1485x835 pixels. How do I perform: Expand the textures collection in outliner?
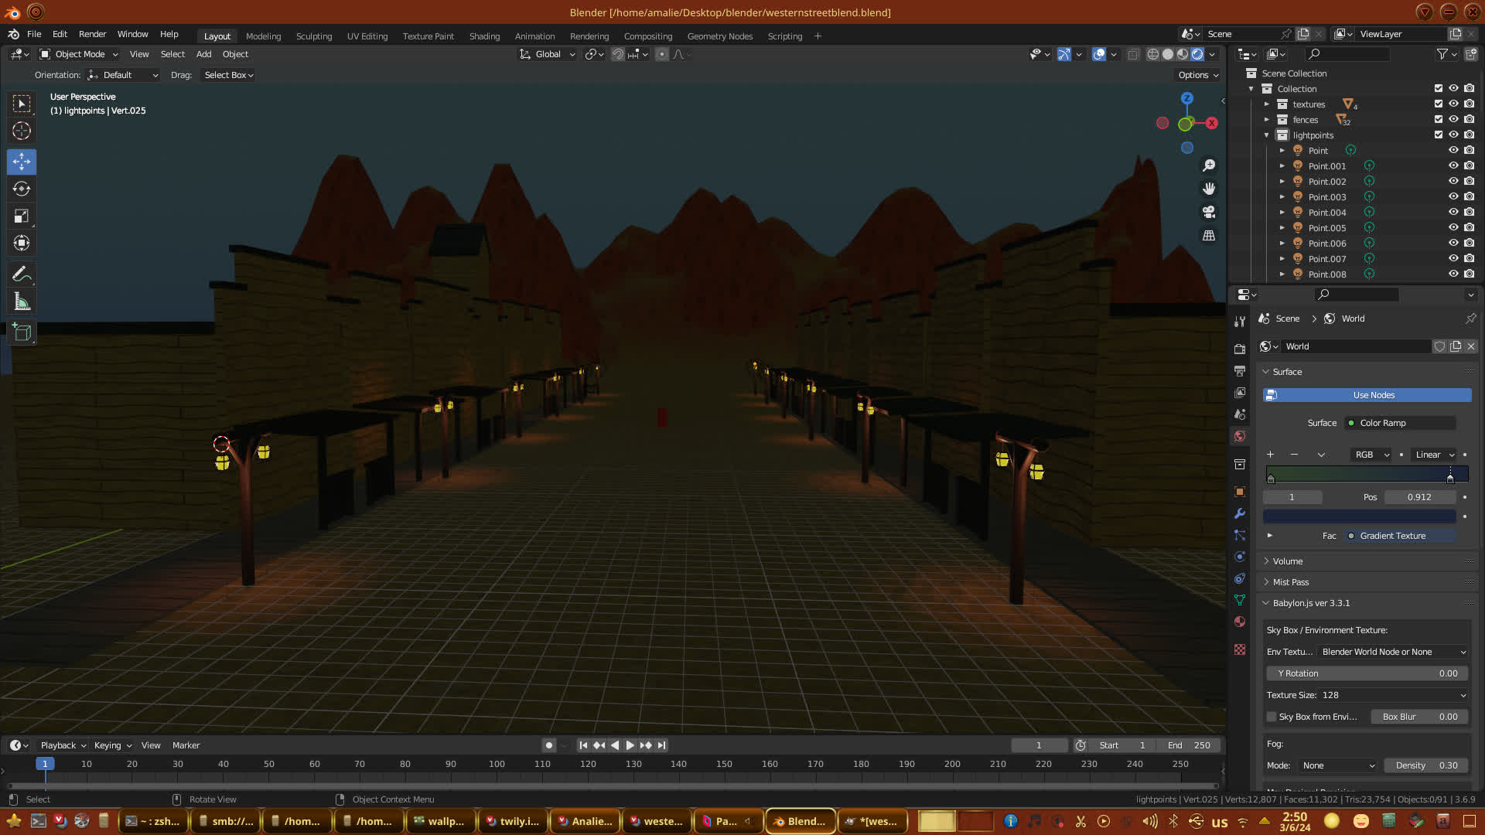coord(1267,104)
